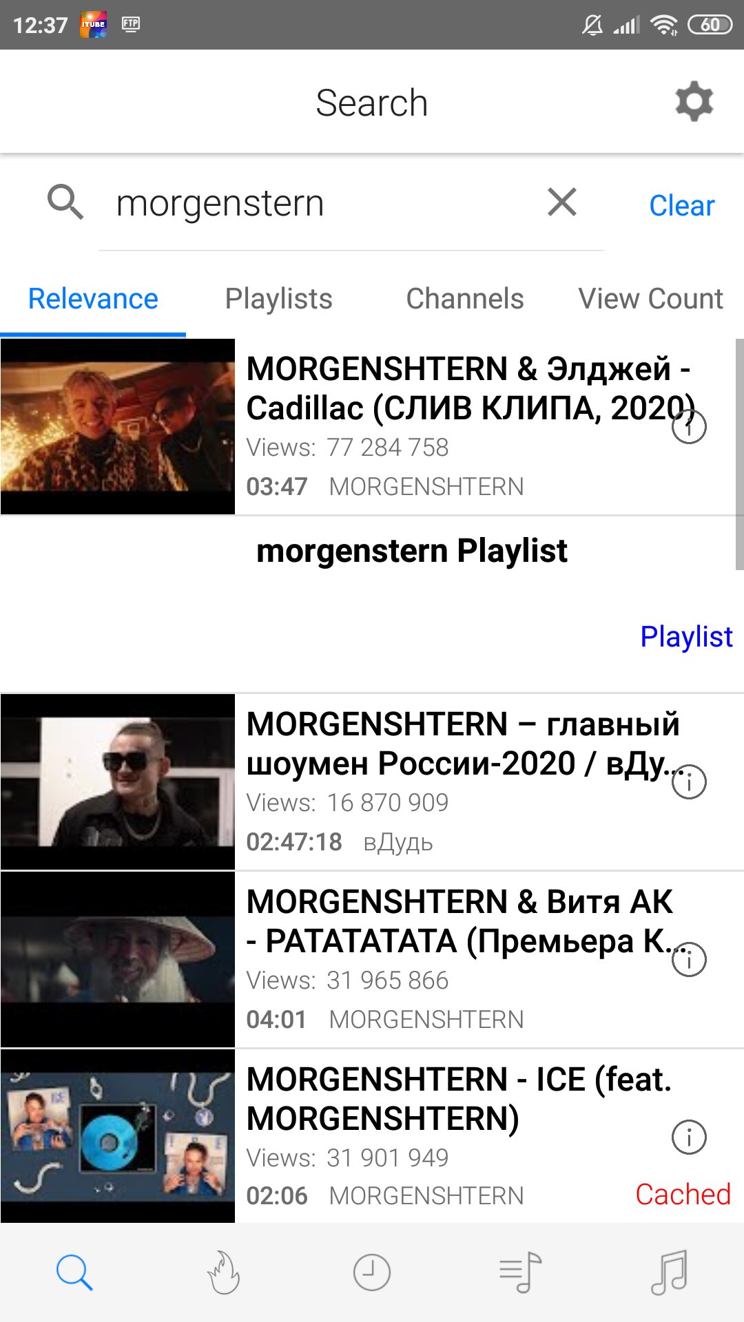Tap the magnifier icon beside the search field
744x1322 pixels.
pyautogui.click(x=65, y=202)
